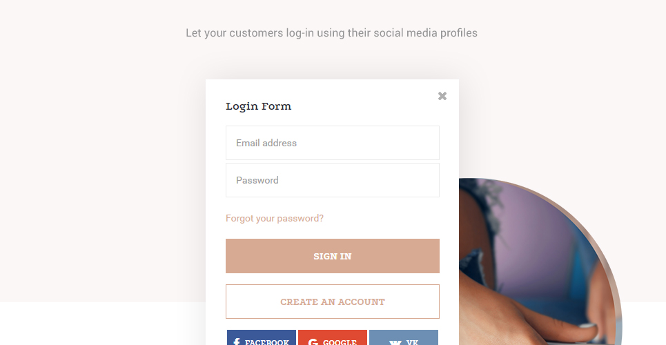Log in using the FACEBOOK button label
The height and width of the screenshot is (345, 666).
(266, 342)
